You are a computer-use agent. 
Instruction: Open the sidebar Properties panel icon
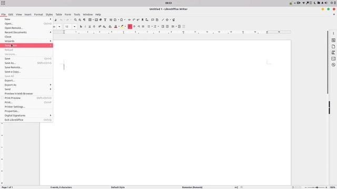click(333, 40)
